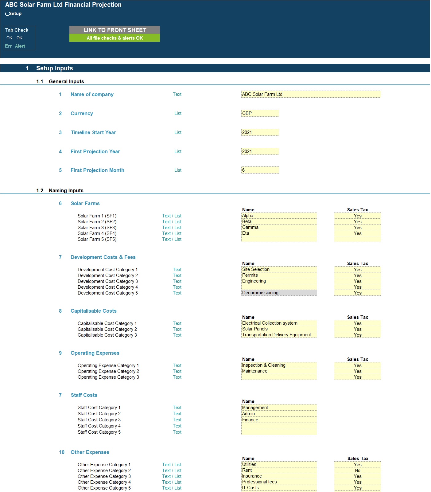Select the Alpha solar farm name cell
This screenshot has height=492, width=431.
tap(279, 216)
